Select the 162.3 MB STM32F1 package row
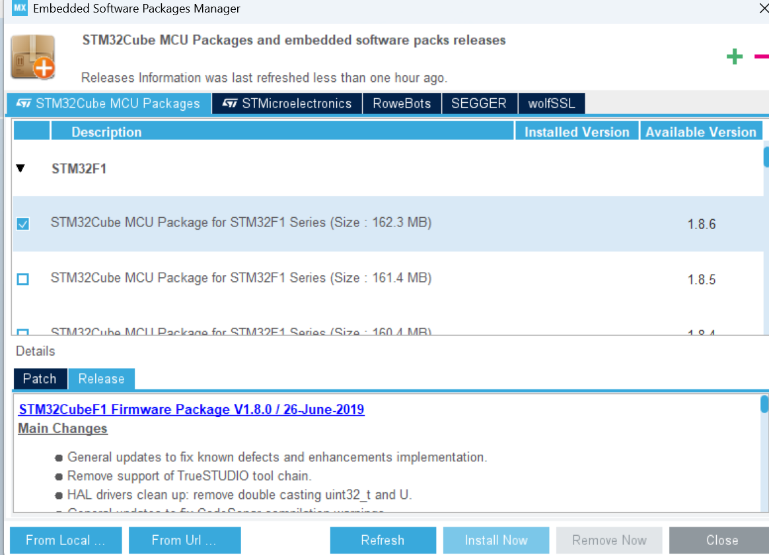Screen dimensions: 769x555 388,224
